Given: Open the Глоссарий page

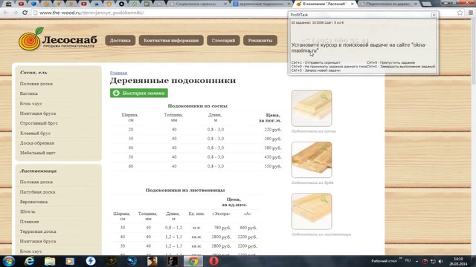Looking at the screenshot, I should (223, 41).
